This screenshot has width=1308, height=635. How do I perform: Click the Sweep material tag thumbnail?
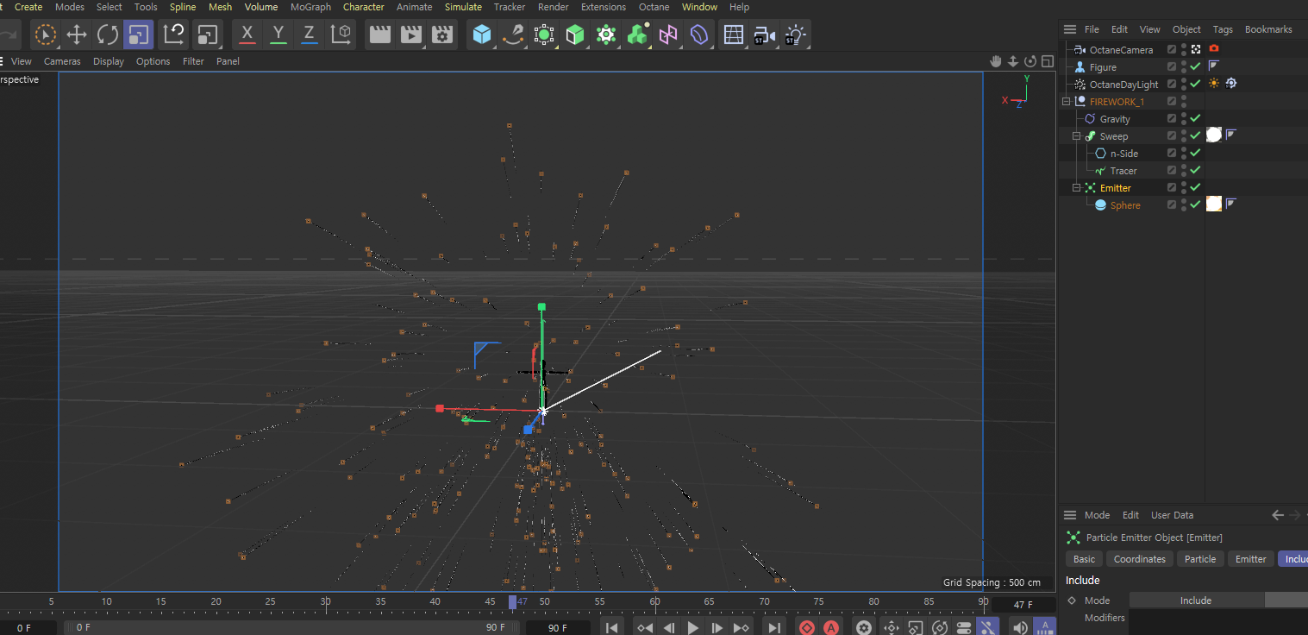pyautogui.click(x=1214, y=135)
